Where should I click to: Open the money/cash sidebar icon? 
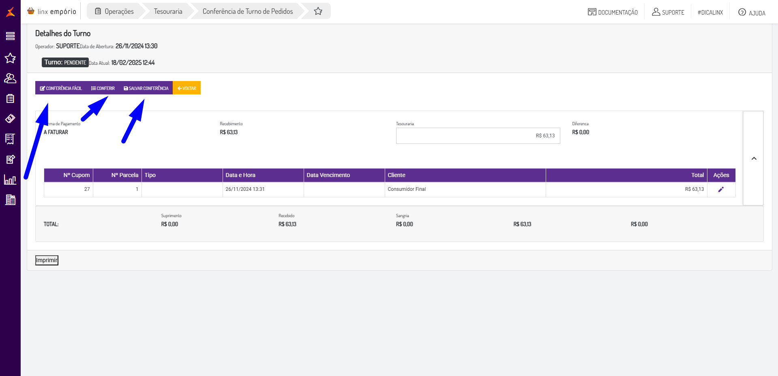click(x=10, y=119)
